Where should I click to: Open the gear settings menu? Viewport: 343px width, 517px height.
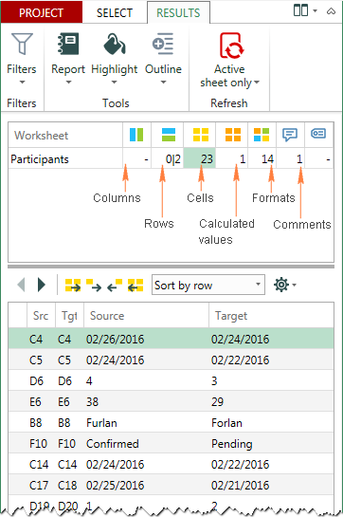tap(281, 285)
